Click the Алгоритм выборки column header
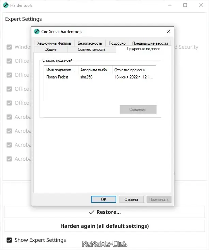This screenshot has height=250, width=209. pyautogui.click(x=95, y=70)
